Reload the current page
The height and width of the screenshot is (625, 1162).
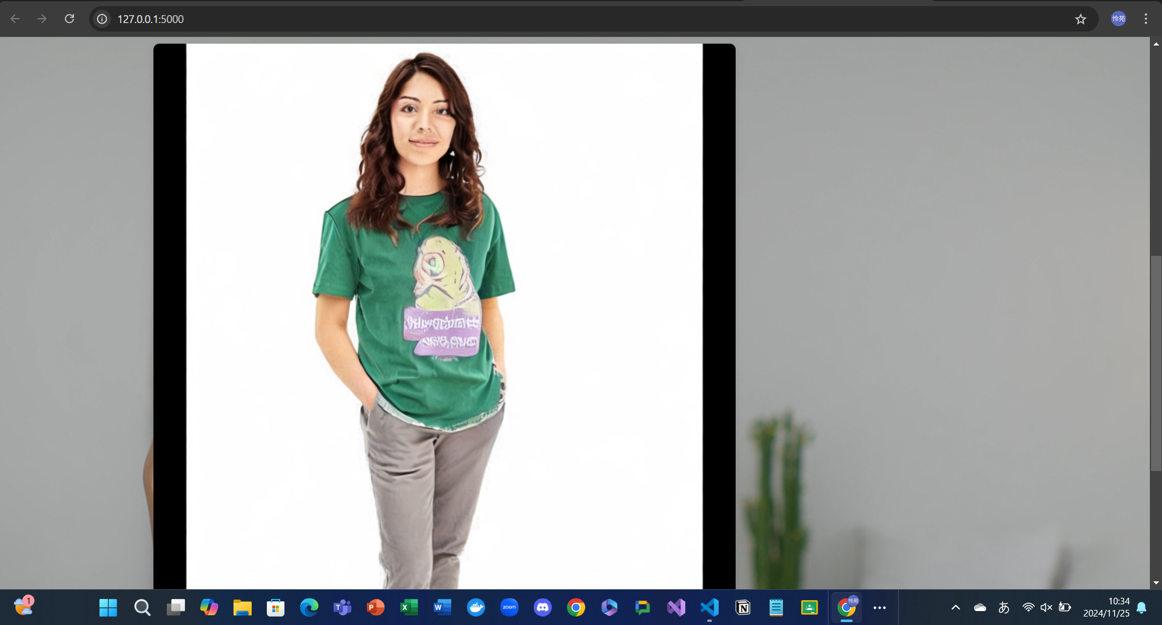click(70, 19)
